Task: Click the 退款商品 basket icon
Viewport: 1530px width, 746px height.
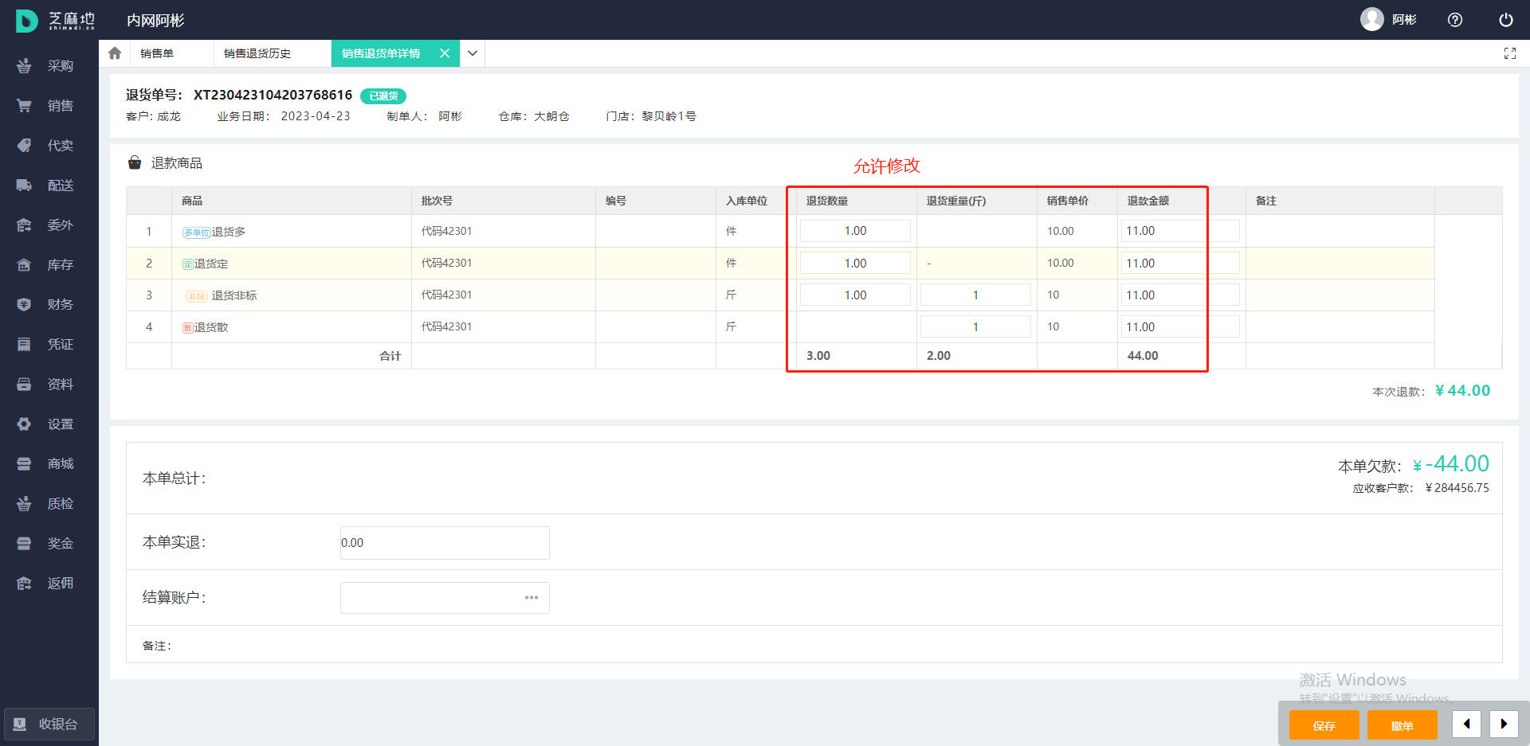Action: coord(135,162)
